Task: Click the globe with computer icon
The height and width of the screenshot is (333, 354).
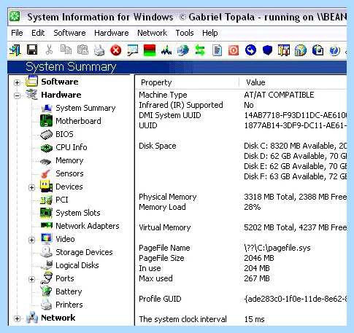Action: tap(183, 50)
